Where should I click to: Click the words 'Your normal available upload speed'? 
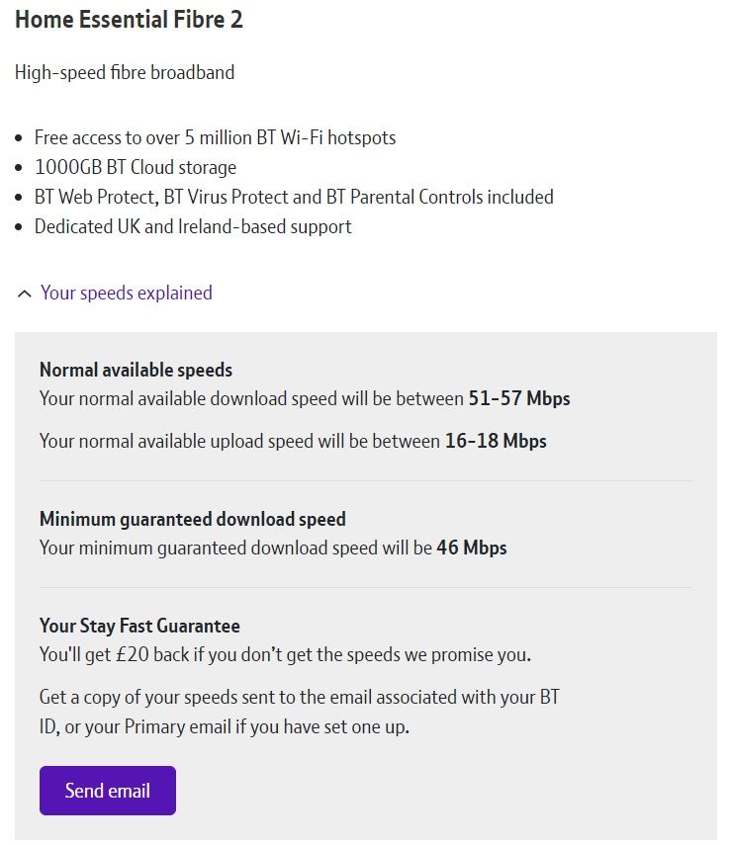coord(170,441)
